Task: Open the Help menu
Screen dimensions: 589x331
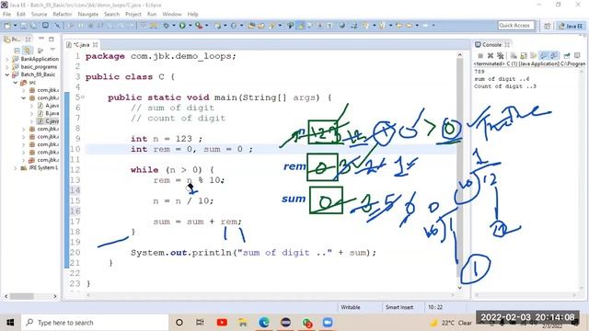Action: click(192, 14)
